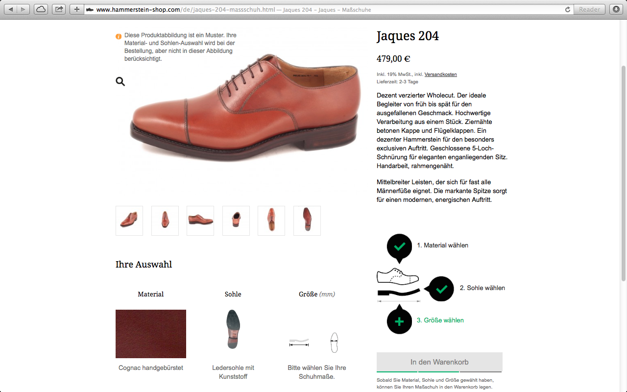Click the '2. Sohle wählen' step
This screenshot has width=627, height=392.
click(482, 288)
